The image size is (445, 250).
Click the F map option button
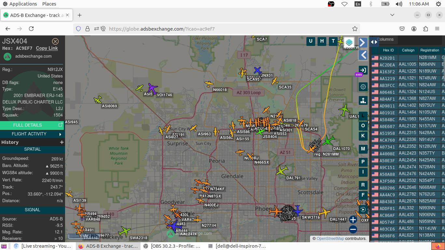coord(363,195)
